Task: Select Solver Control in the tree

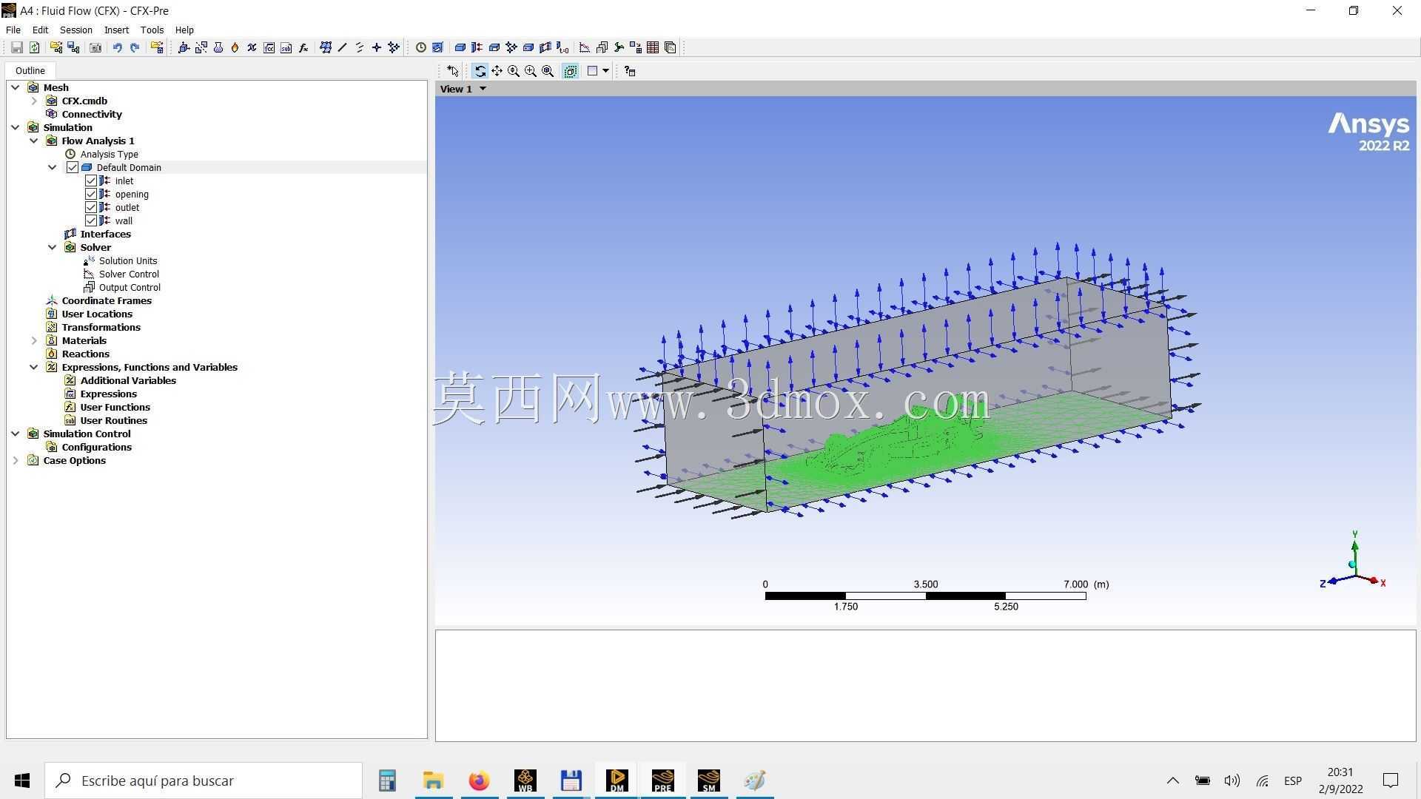Action: point(129,274)
